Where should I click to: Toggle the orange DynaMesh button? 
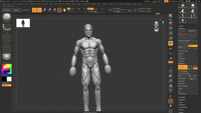coord(183,67)
